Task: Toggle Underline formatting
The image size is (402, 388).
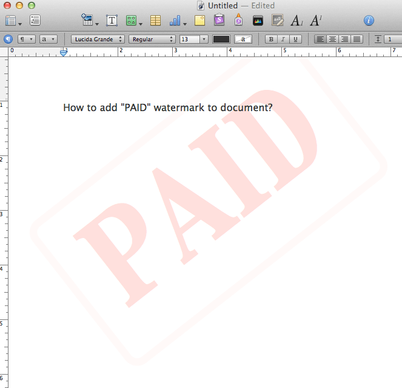Action: [x=295, y=39]
